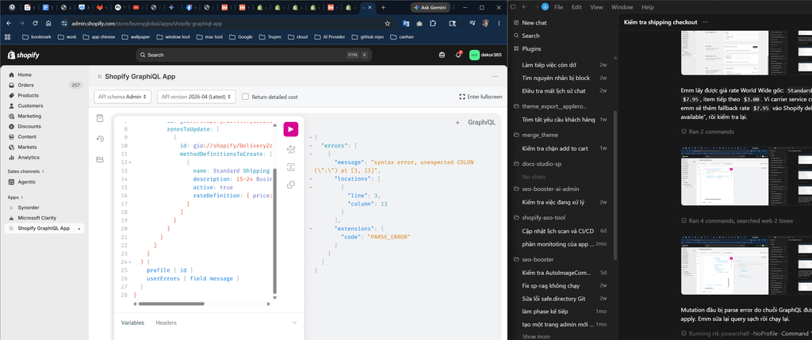Open the bookmarks apps grid icon
The width and height of the screenshot is (812, 340).
[x=7, y=36]
